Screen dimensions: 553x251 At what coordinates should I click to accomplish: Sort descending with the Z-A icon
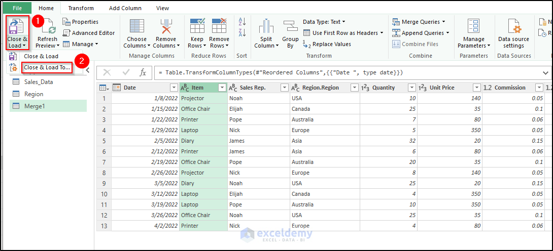pyautogui.click(x=243, y=33)
